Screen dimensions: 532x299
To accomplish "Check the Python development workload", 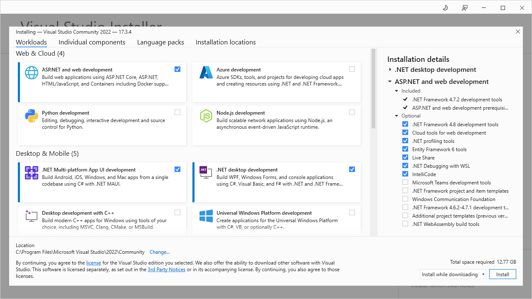I will pos(177,112).
